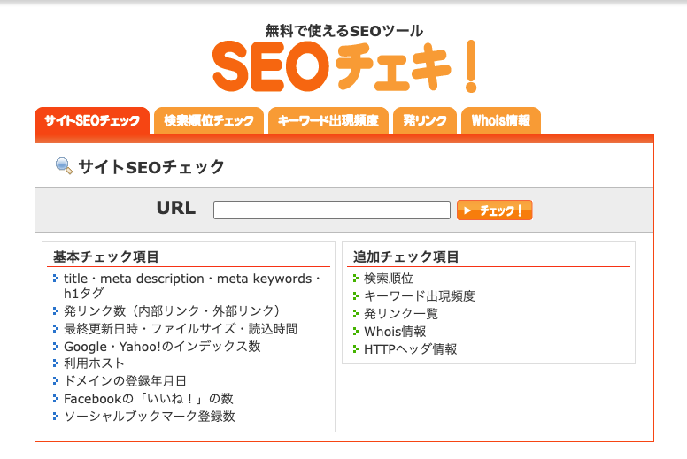Switch to the サイトSEOチェック tab
Viewport: 687px width, 459px height.
92,121
